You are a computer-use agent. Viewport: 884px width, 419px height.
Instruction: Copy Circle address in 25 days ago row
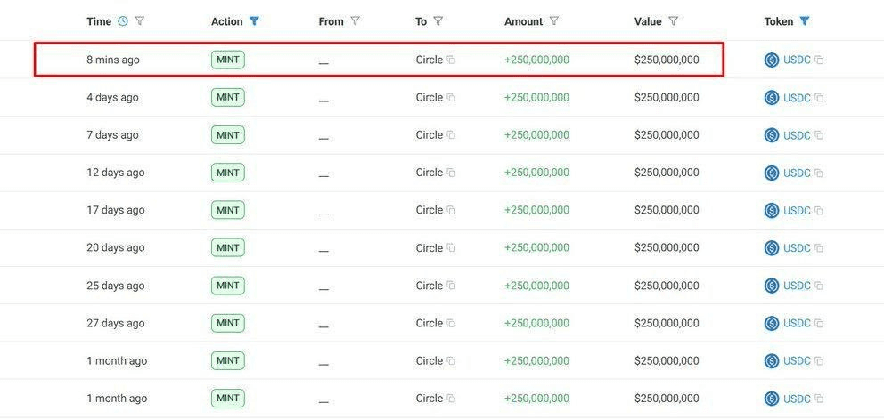[x=451, y=286]
